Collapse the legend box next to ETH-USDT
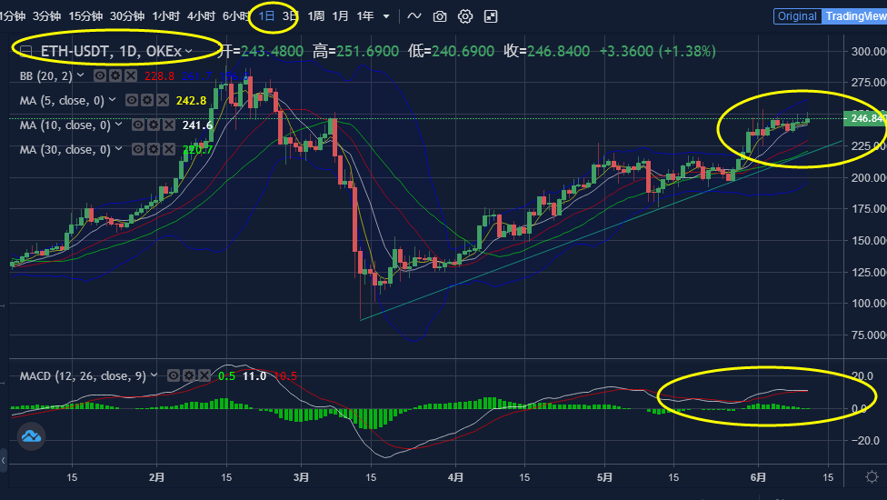 tap(25, 52)
